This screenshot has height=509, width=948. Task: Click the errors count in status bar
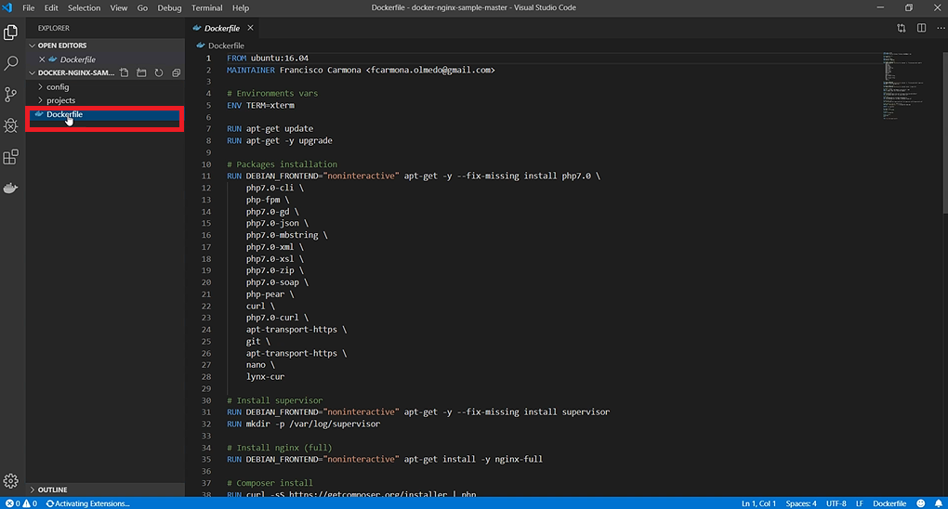pyautogui.click(x=13, y=502)
